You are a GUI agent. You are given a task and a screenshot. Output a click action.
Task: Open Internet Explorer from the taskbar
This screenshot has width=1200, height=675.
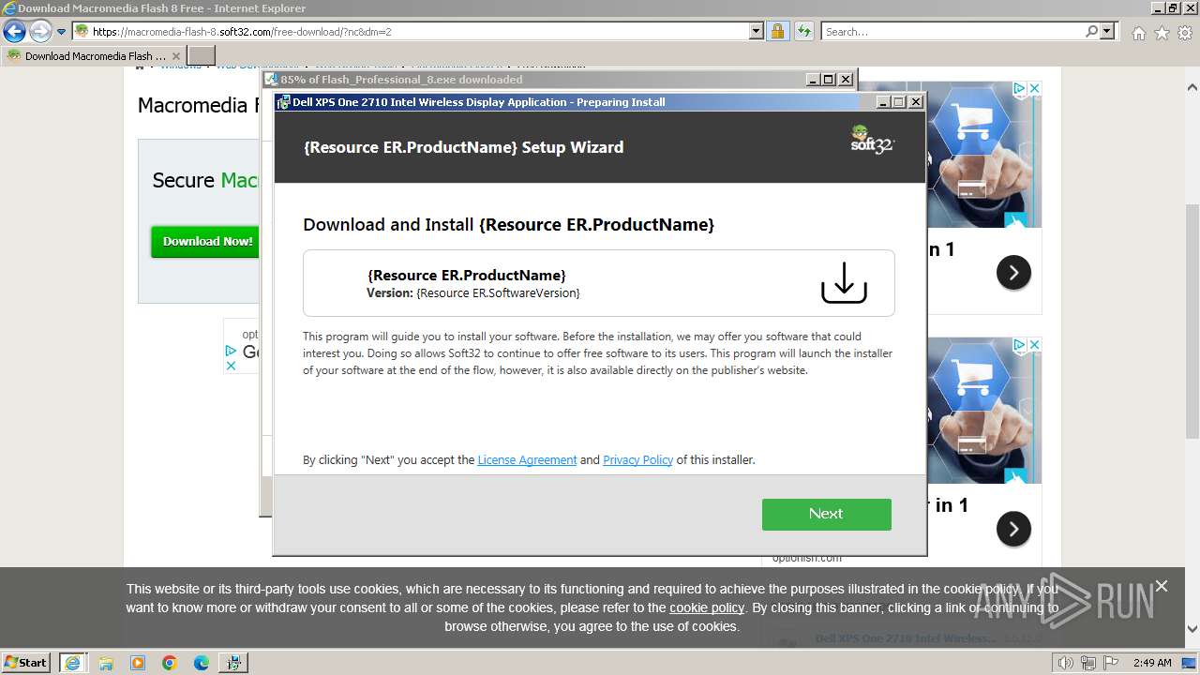point(72,662)
